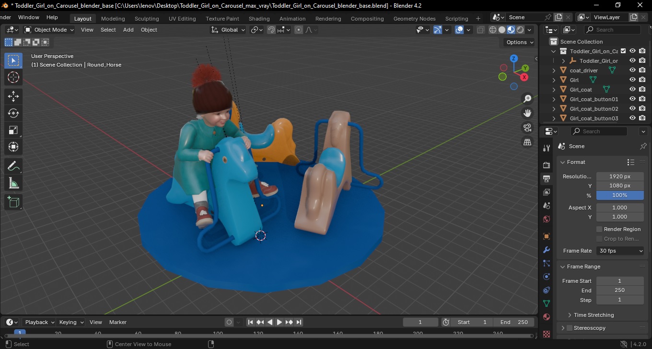Select the Rotate tool

[13, 113]
